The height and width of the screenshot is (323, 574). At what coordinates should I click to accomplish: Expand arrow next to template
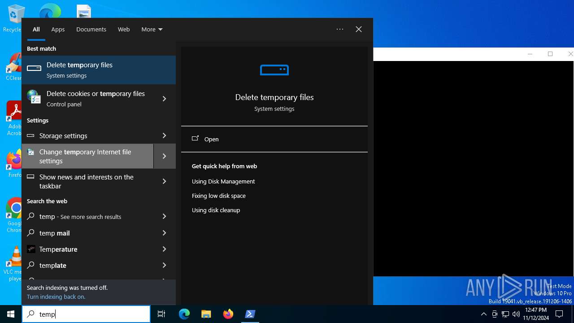tap(164, 265)
